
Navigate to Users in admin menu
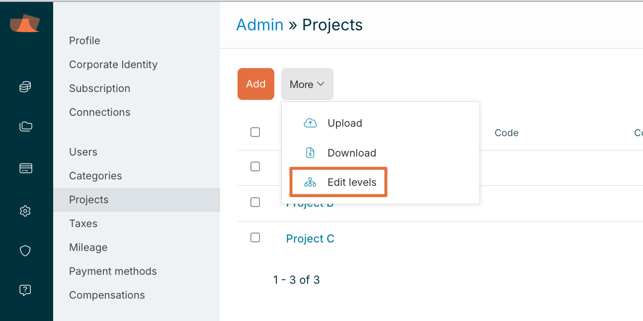[x=83, y=152]
